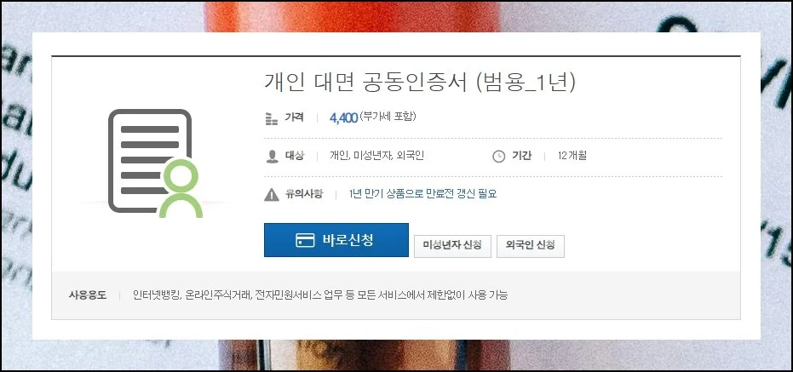This screenshot has height=372, width=793.
Task: Click the 외국인 신청 button
Action: pos(530,246)
